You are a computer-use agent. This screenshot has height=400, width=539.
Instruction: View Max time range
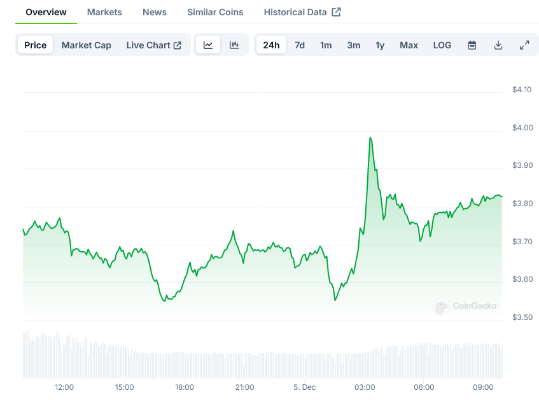tap(409, 45)
